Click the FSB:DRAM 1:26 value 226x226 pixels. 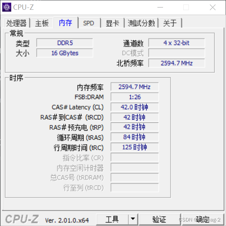(135, 97)
